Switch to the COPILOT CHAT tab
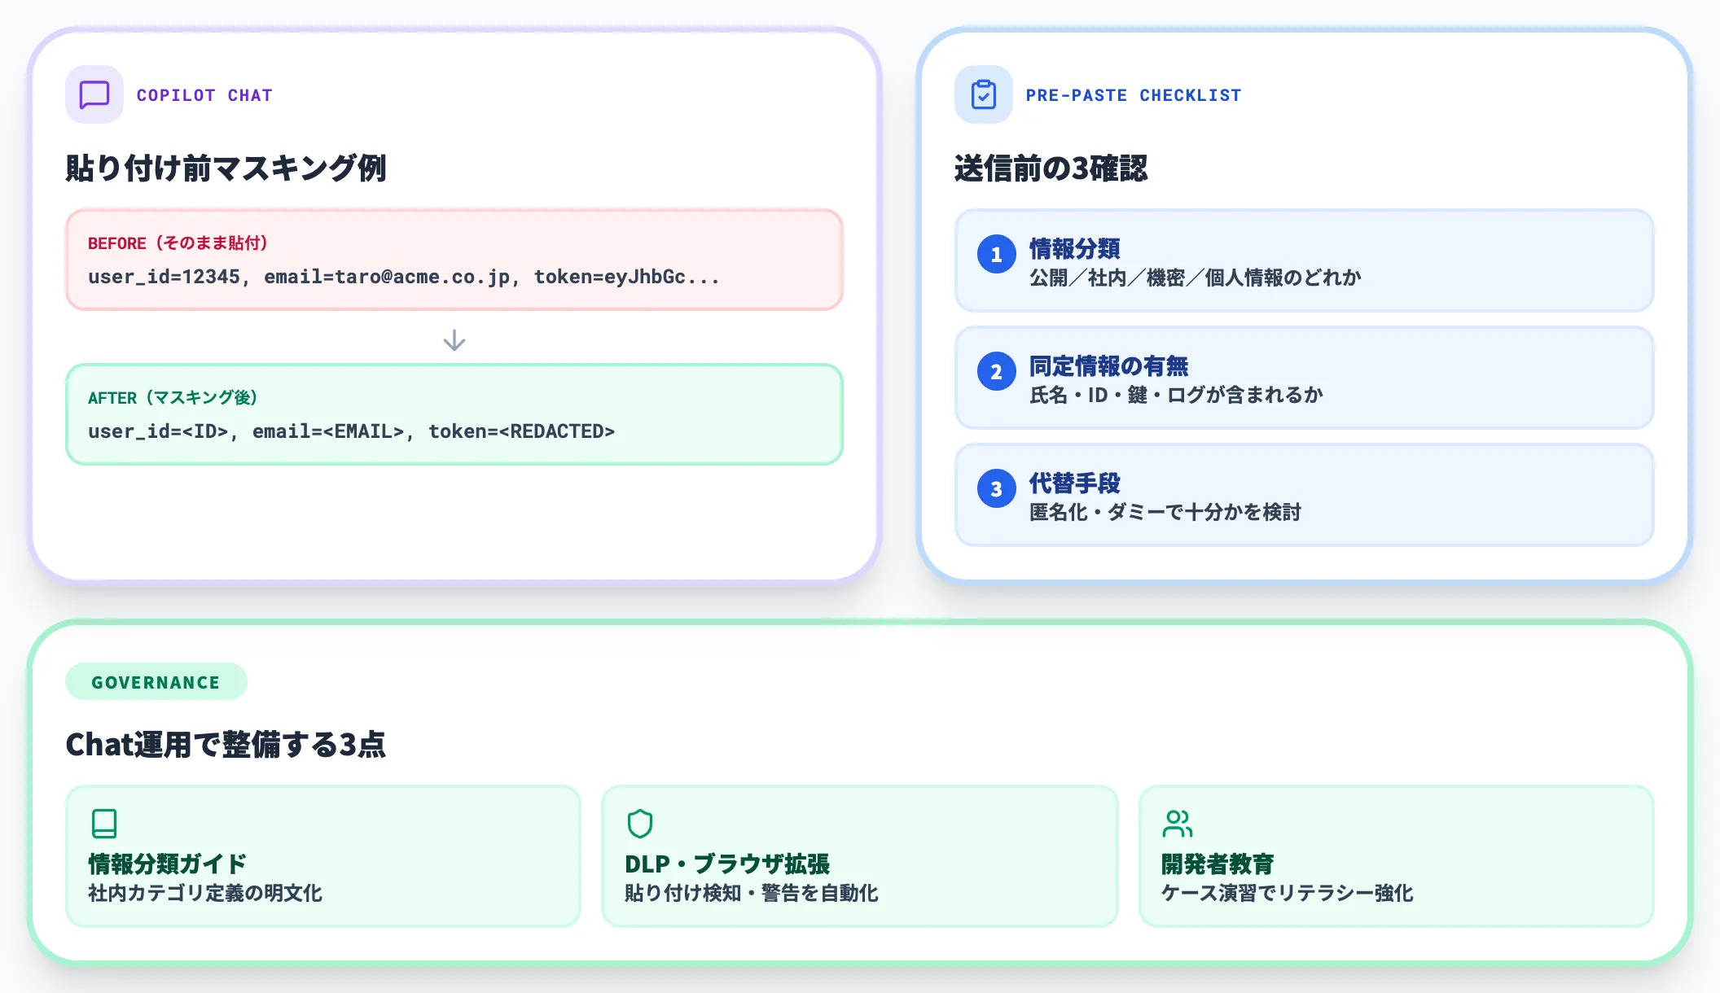This screenshot has height=993, width=1720. (x=204, y=94)
